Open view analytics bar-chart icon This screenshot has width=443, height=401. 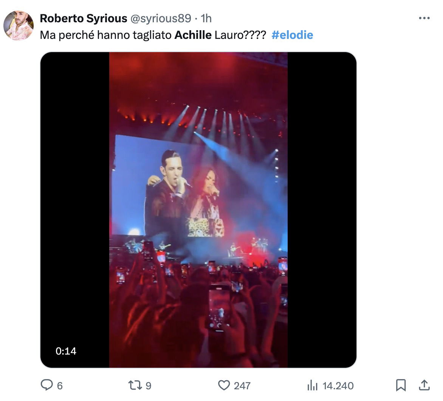coord(313,385)
